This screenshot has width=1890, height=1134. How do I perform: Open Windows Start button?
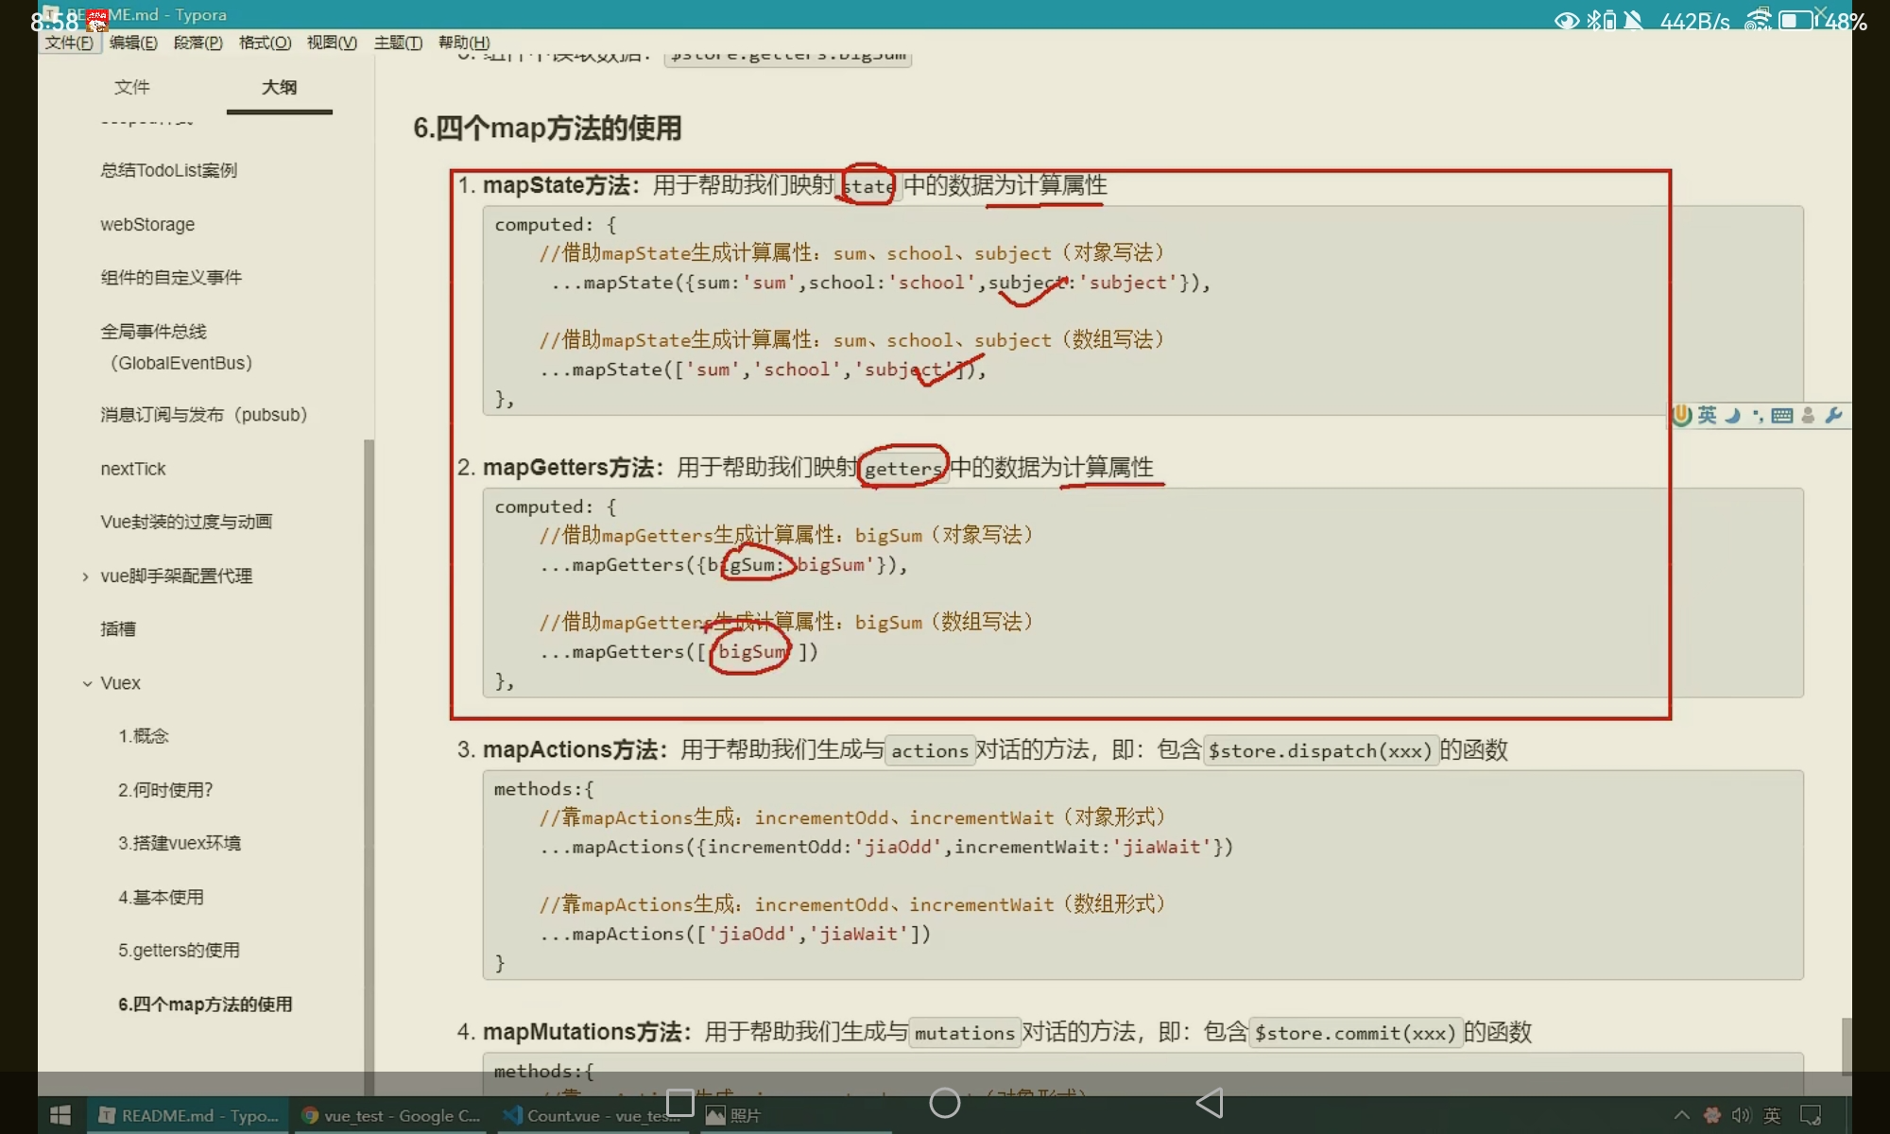(x=60, y=1115)
